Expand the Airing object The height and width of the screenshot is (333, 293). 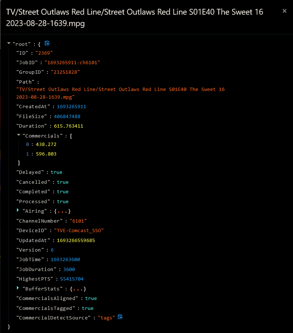click(18, 211)
